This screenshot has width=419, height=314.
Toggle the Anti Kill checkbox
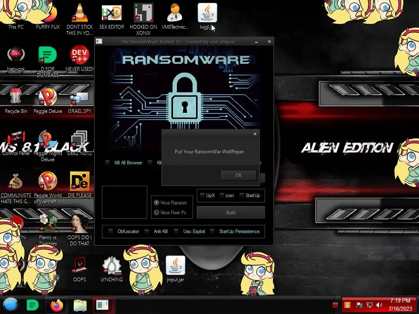[147, 231]
